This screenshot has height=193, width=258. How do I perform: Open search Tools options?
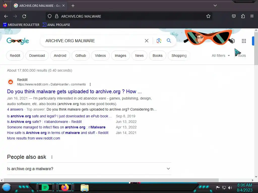pos(242,56)
